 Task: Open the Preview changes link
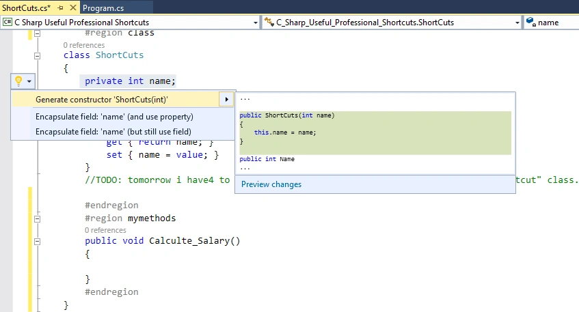click(x=271, y=184)
